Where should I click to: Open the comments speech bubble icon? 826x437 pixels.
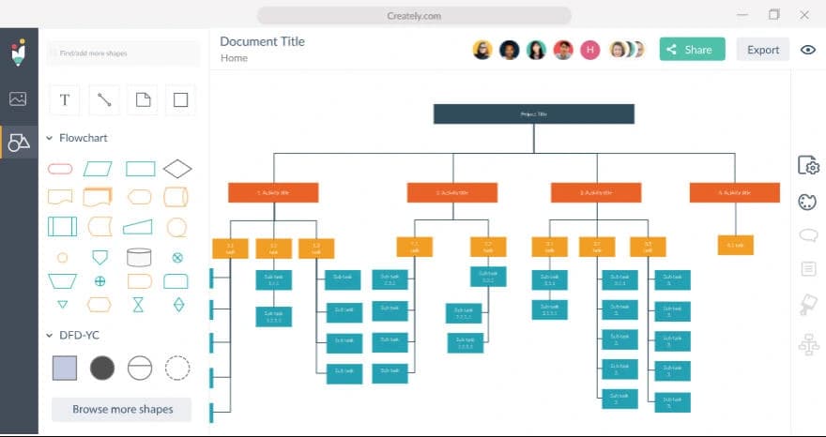click(807, 235)
